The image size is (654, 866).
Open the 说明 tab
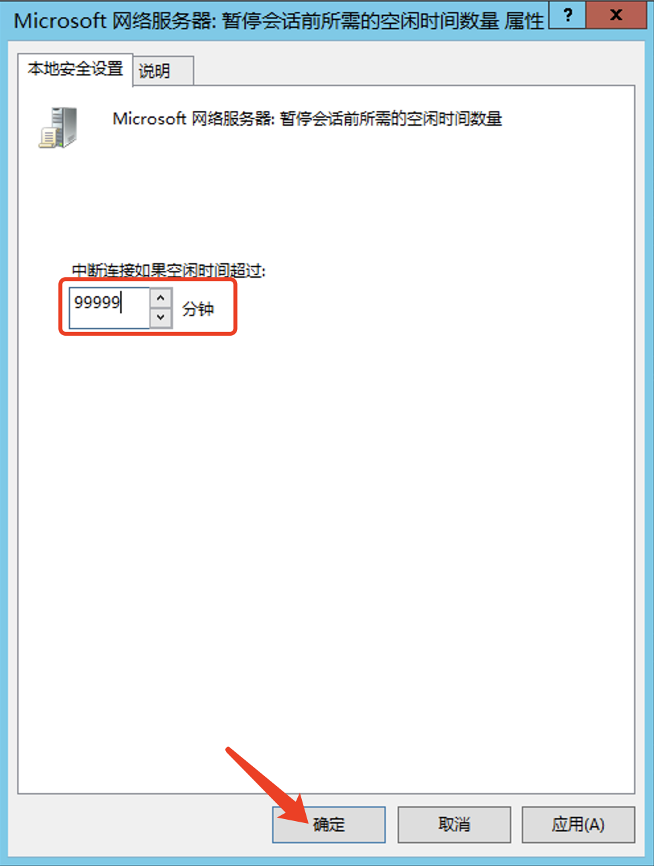[163, 71]
